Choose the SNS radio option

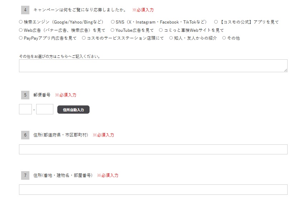tap(112, 22)
